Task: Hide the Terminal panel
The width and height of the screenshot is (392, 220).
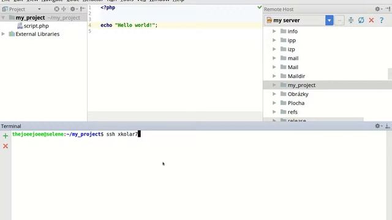Action: tap(388, 127)
